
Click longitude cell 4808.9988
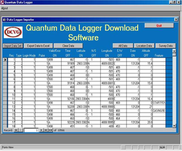pyautogui.click(x=107, y=107)
